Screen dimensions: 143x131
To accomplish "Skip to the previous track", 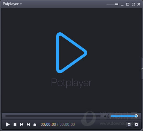I will [x=22, y=124].
